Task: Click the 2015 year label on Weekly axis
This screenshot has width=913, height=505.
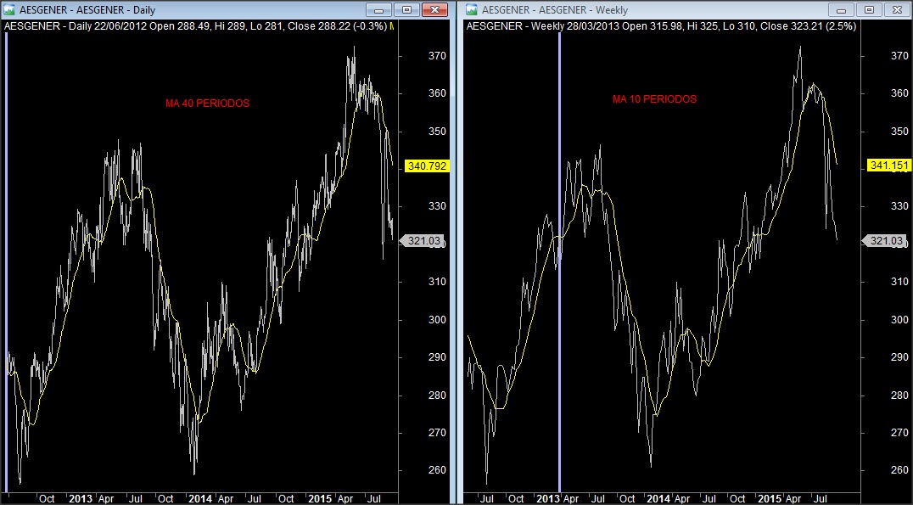Action: 770,498
